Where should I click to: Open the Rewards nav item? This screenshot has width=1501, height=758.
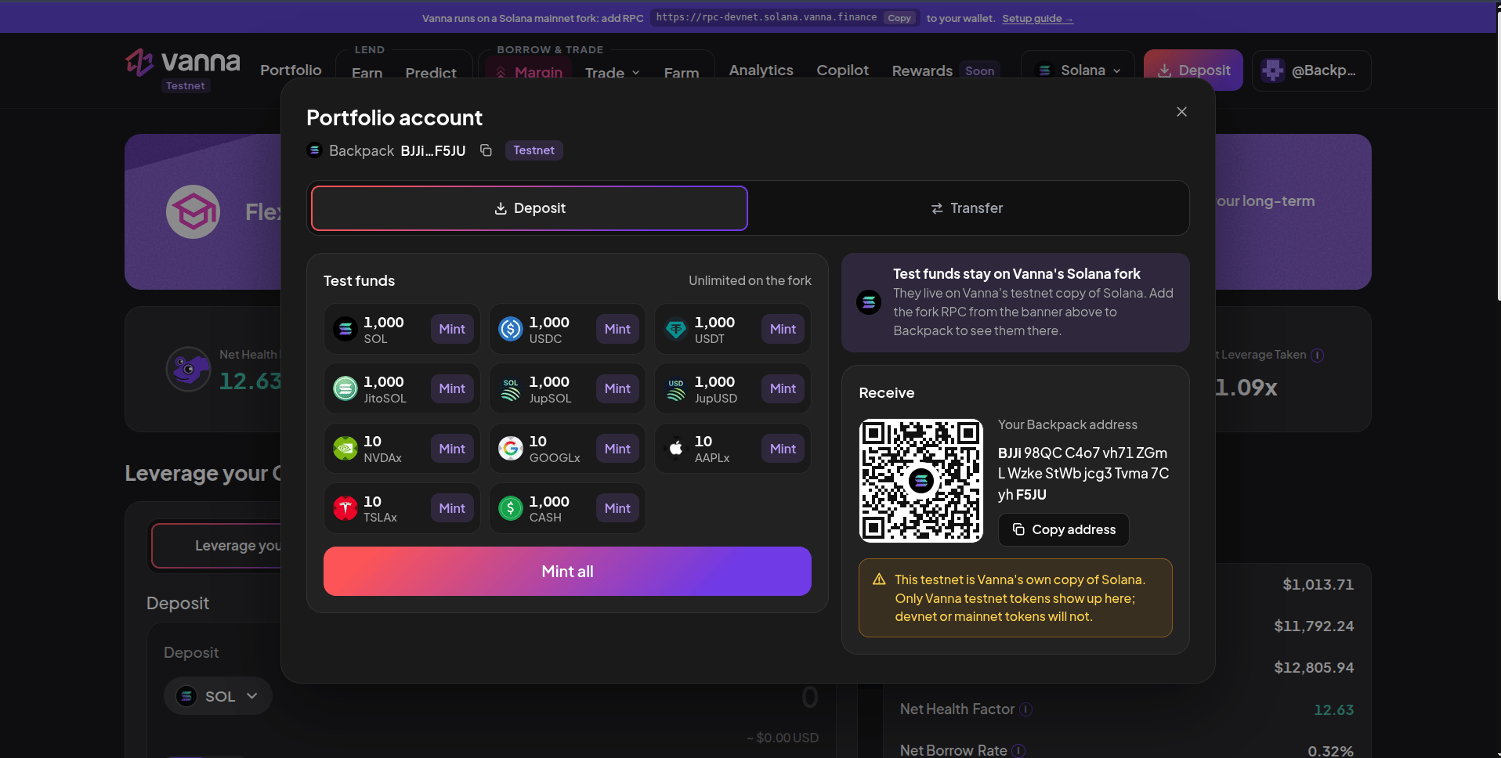point(922,70)
